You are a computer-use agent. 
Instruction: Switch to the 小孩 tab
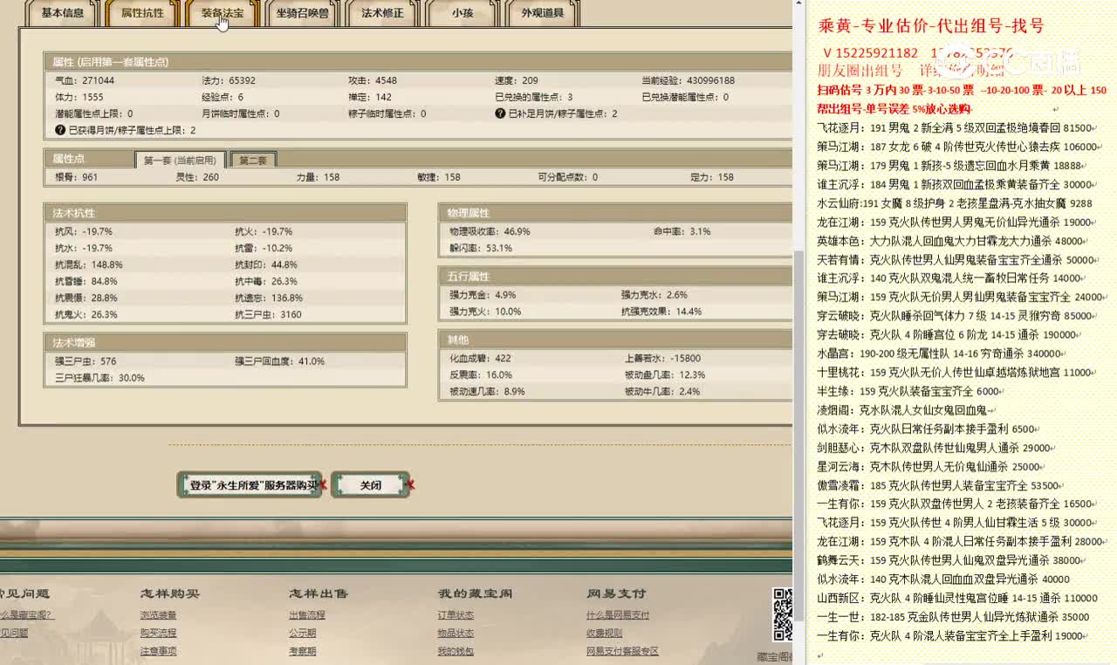pos(463,12)
